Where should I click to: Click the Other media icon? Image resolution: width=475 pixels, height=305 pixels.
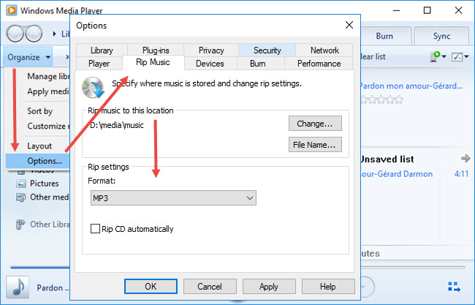point(21,197)
